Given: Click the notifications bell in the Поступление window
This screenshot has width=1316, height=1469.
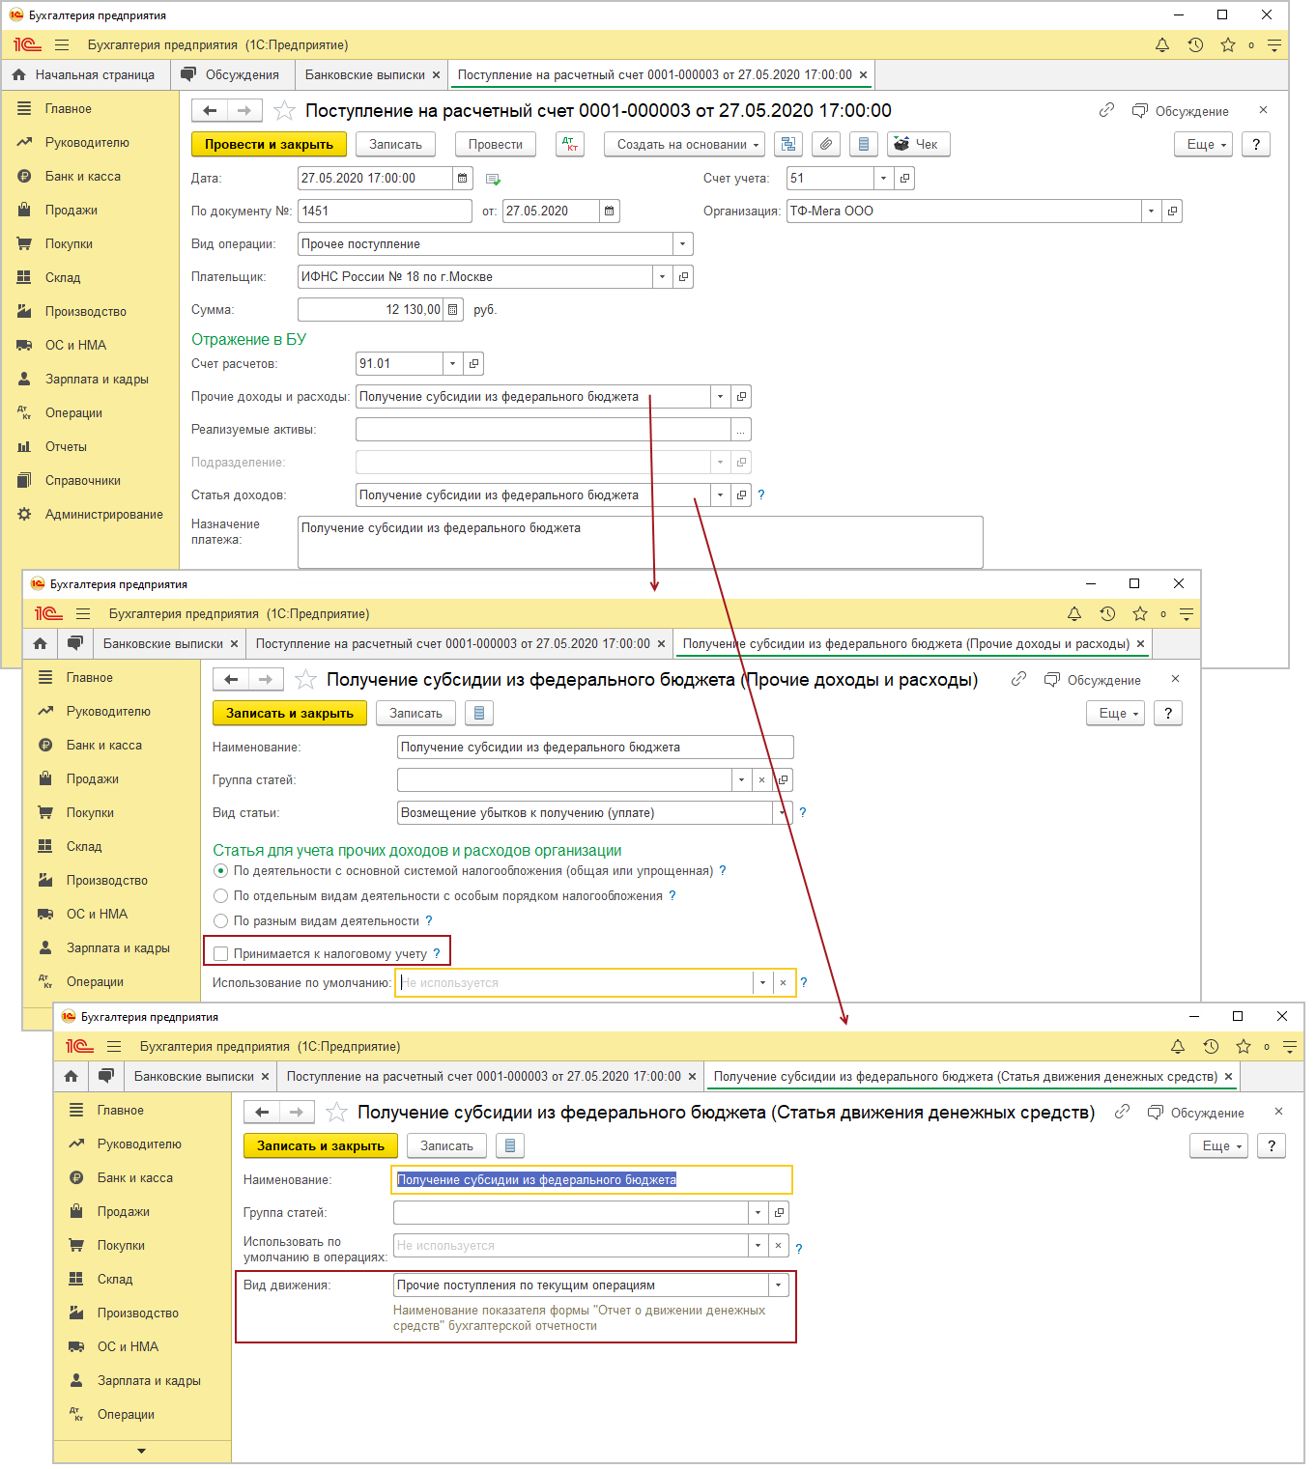Looking at the screenshot, I should pos(1162,45).
